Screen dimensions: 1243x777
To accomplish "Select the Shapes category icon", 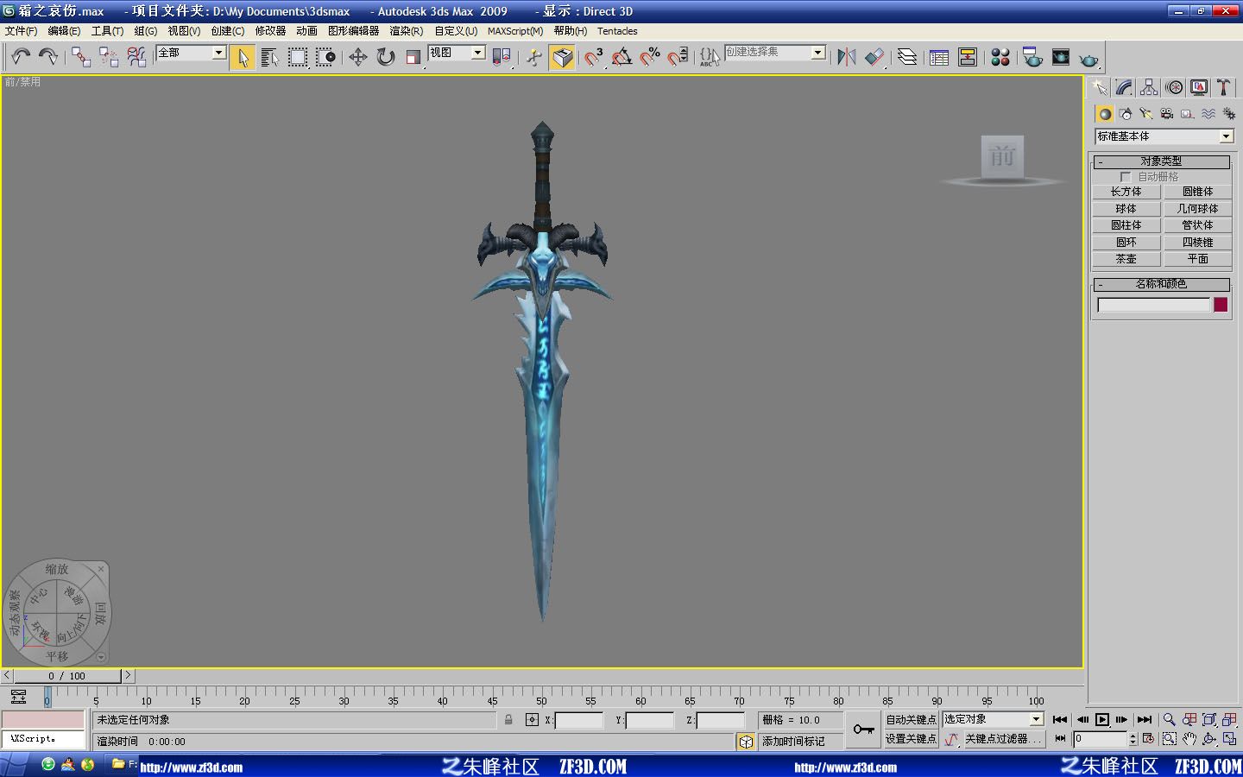I will (1126, 114).
